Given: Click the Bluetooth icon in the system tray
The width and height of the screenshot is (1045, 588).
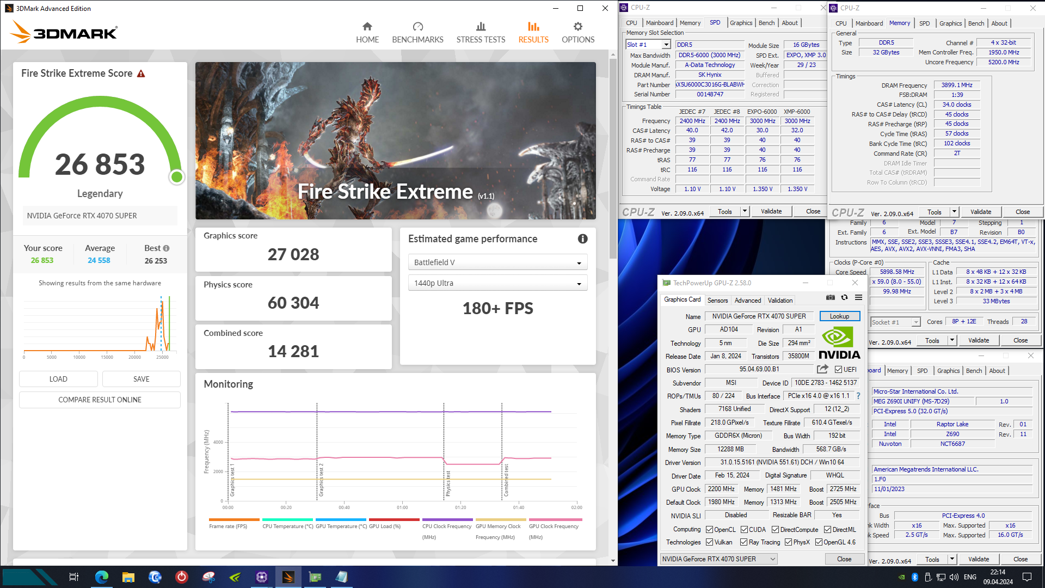Looking at the screenshot, I should [x=915, y=577].
